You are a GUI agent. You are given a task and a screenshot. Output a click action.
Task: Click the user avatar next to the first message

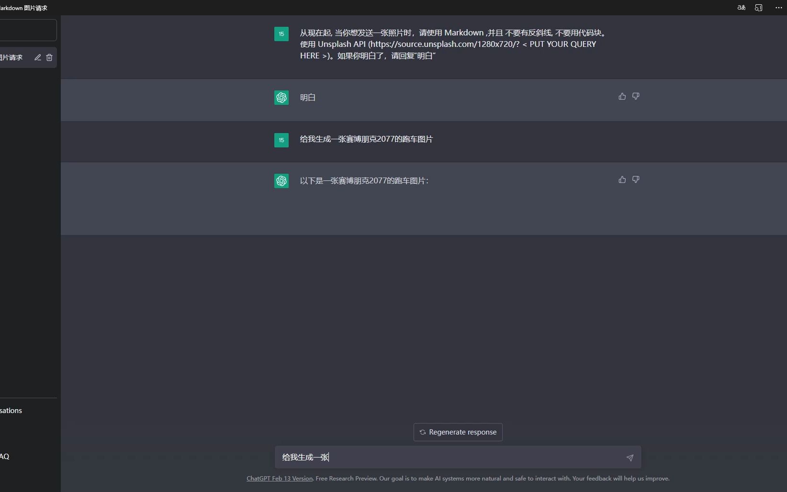pos(281,34)
